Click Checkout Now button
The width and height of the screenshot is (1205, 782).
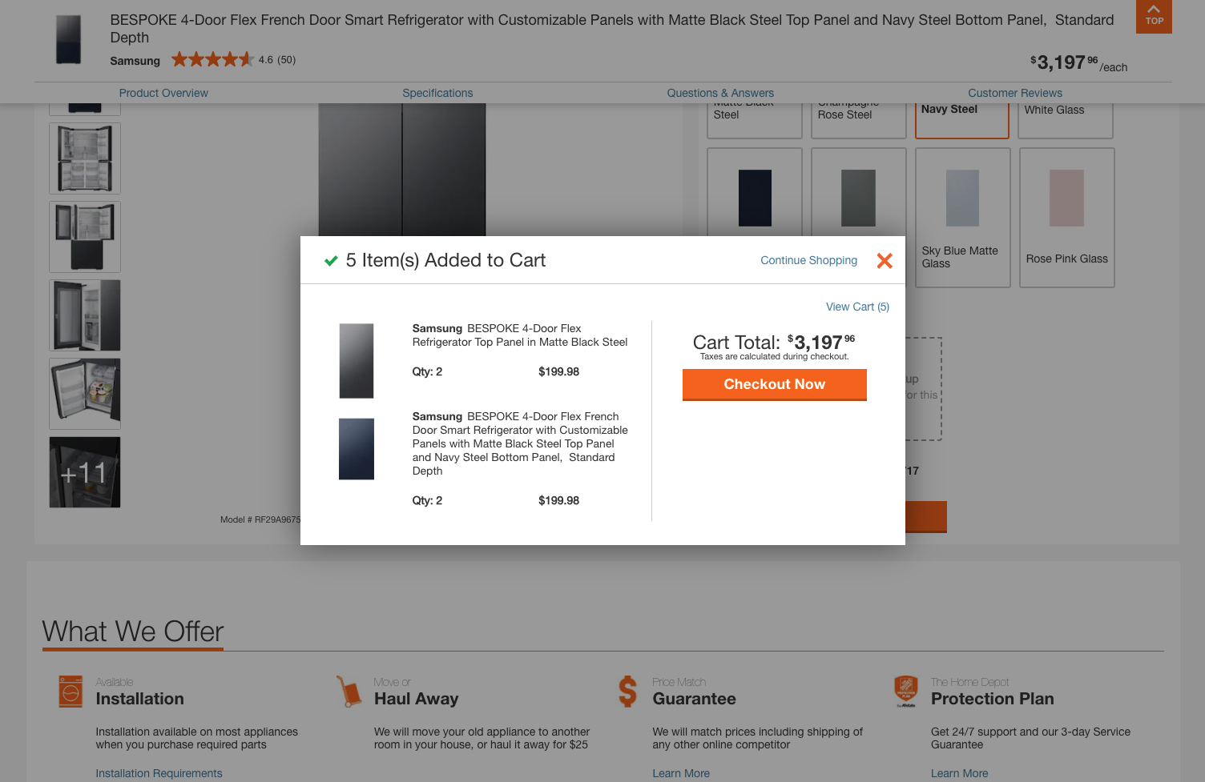(x=775, y=384)
